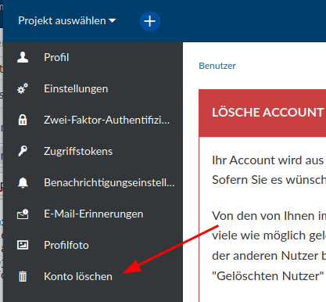Image resolution: width=326 pixels, height=302 pixels.
Task: Click the Einstellungen gears icon
Action: [23, 88]
